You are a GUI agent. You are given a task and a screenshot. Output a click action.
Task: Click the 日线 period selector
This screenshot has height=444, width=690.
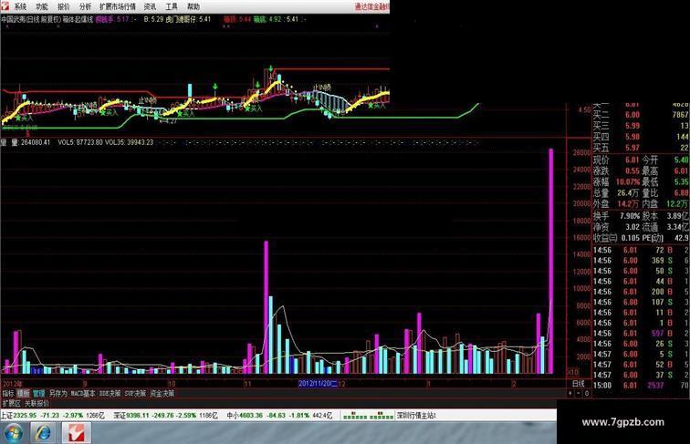579,384
